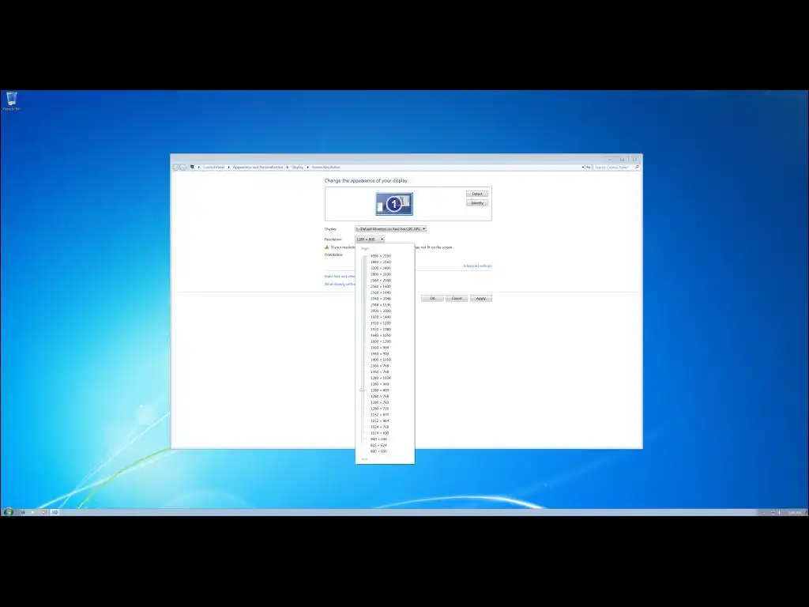Select 1920 × 1080 resolution
Image resolution: width=809 pixels, height=607 pixels.
coord(381,330)
